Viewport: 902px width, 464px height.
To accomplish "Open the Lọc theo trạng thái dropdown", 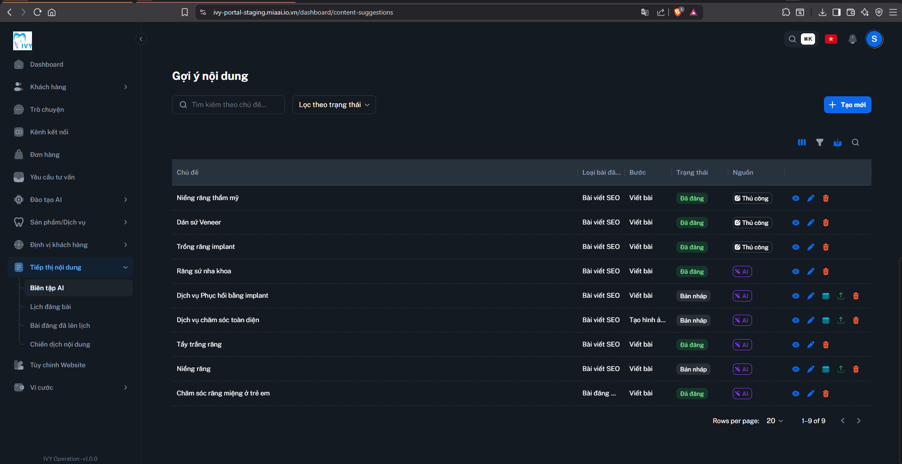I will coord(334,105).
